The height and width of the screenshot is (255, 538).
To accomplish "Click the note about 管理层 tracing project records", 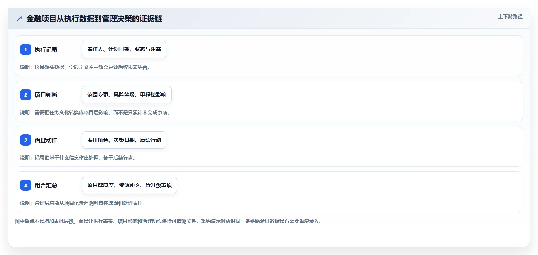I will pos(83,203).
